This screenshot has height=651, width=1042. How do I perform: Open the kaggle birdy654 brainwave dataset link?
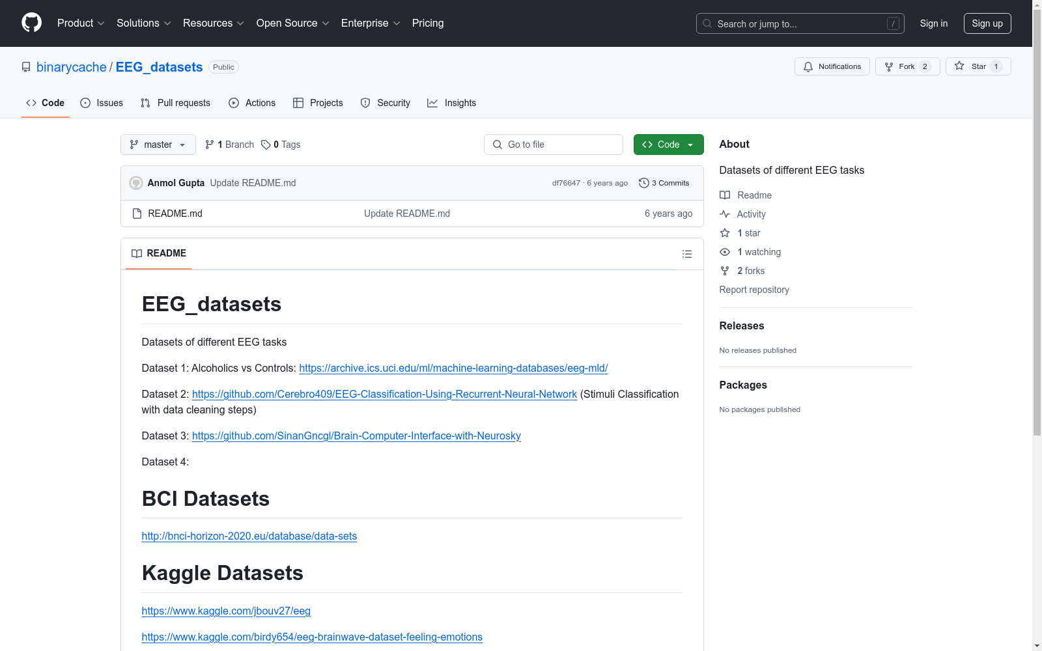pos(312,637)
